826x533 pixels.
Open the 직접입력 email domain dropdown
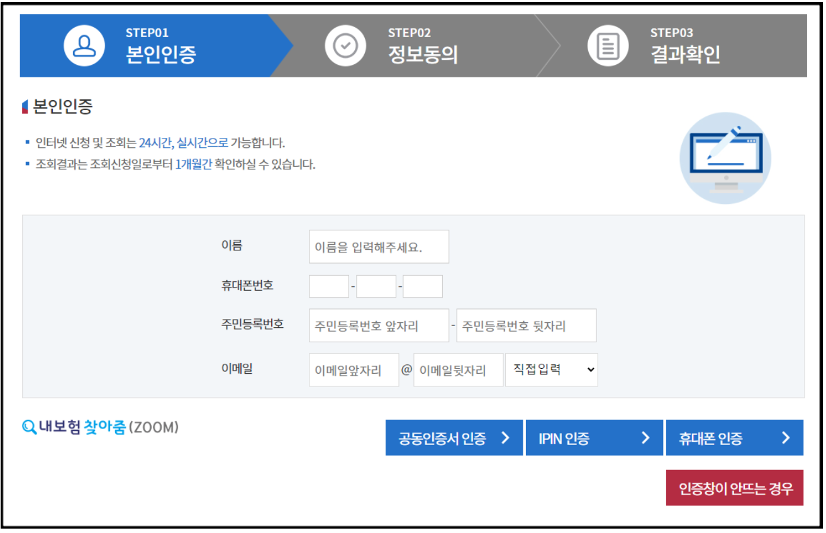[551, 370]
